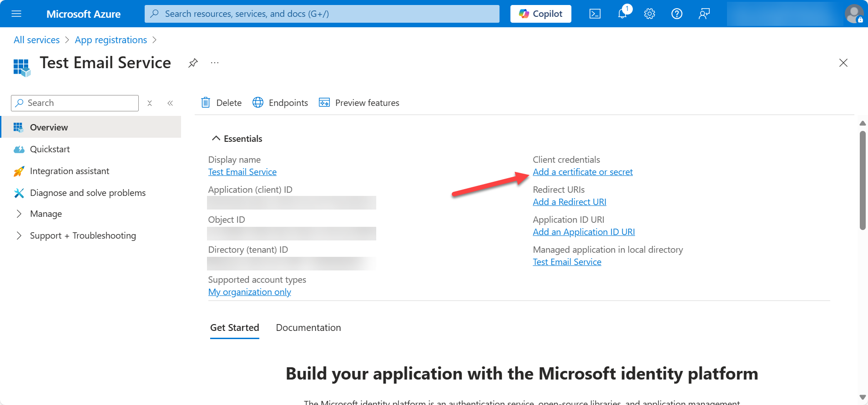This screenshot has width=868, height=405.
Task: Open portal settings gear
Action: (x=650, y=14)
